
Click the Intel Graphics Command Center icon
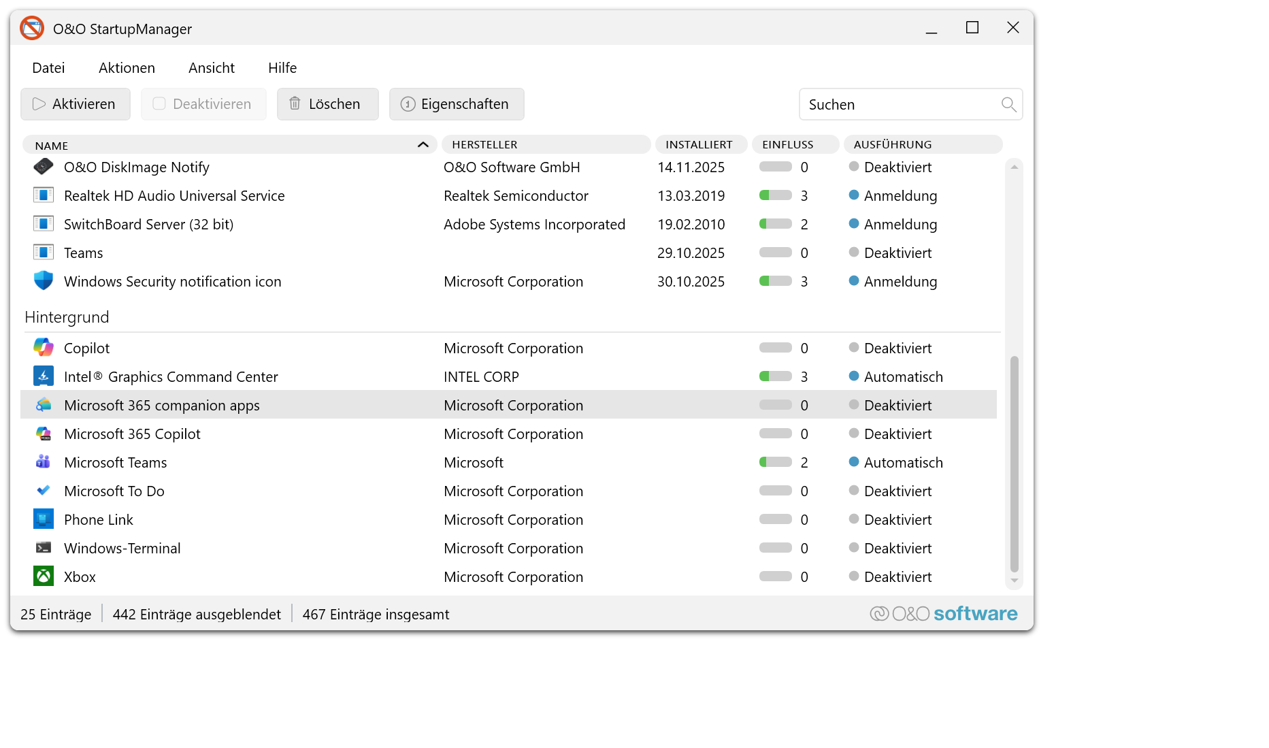click(x=44, y=376)
